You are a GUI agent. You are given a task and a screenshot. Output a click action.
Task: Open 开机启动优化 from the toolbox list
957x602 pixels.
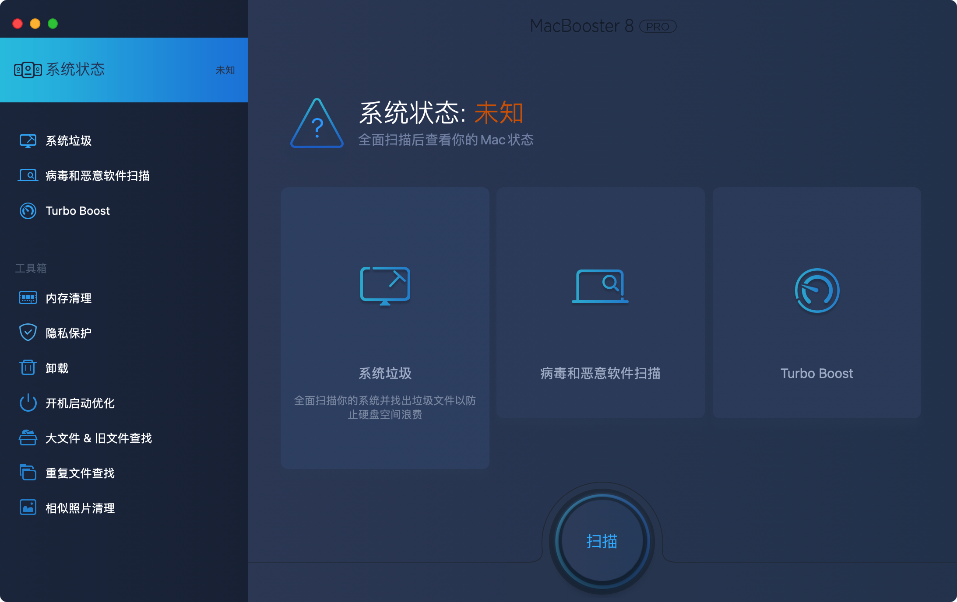pyautogui.click(x=80, y=403)
